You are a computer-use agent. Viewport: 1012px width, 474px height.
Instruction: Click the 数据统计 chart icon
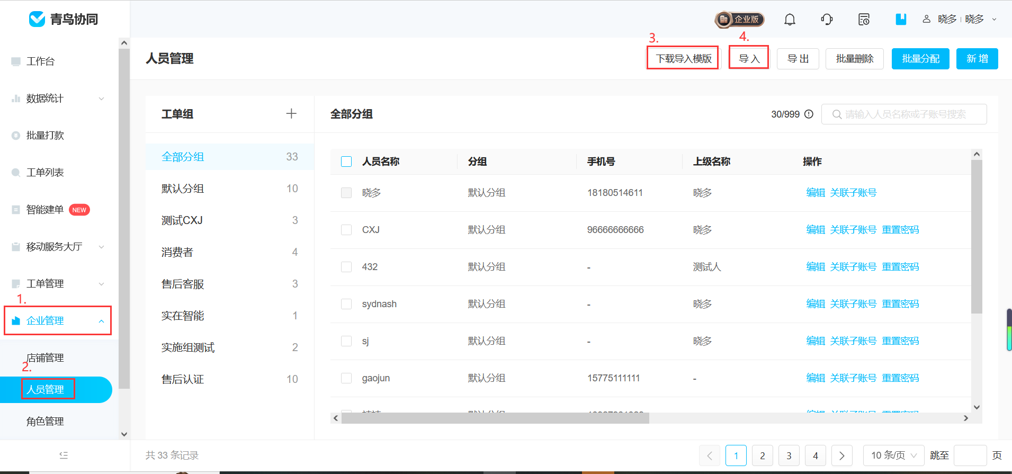(x=16, y=99)
